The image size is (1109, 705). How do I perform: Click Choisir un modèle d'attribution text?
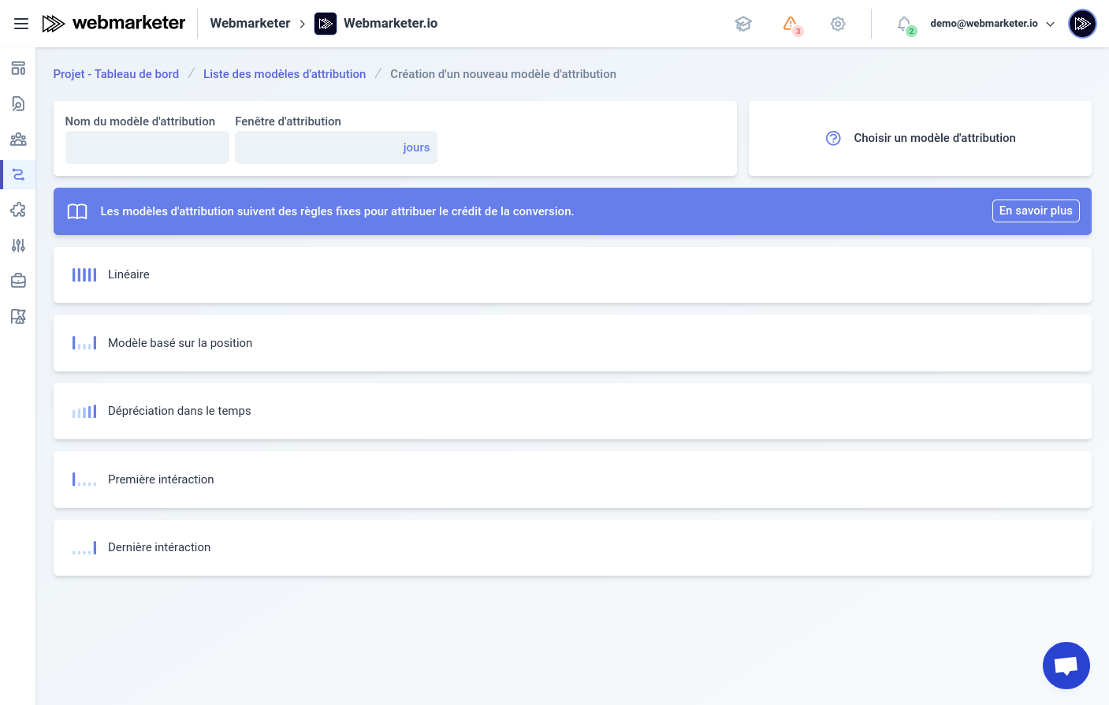tap(935, 138)
